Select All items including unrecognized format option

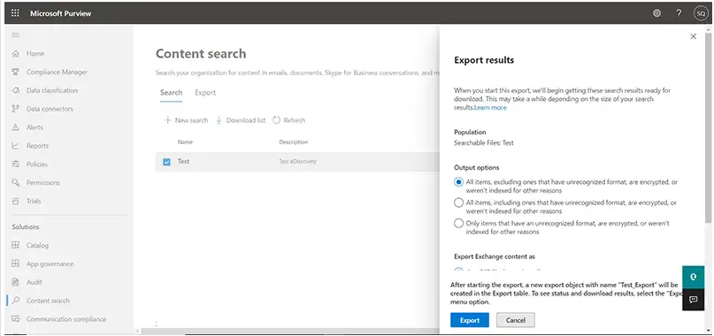coord(458,202)
